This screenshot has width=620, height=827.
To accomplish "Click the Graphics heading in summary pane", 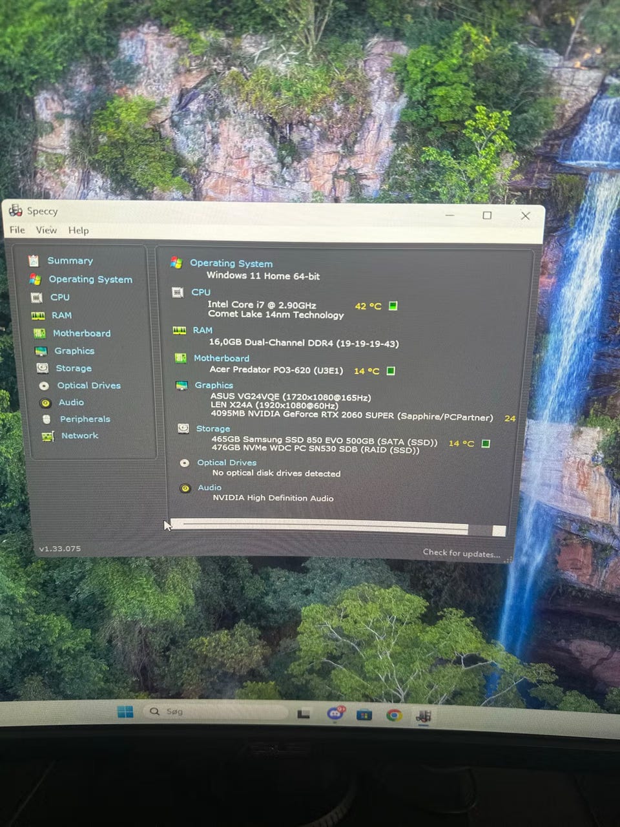I will pos(214,385).
